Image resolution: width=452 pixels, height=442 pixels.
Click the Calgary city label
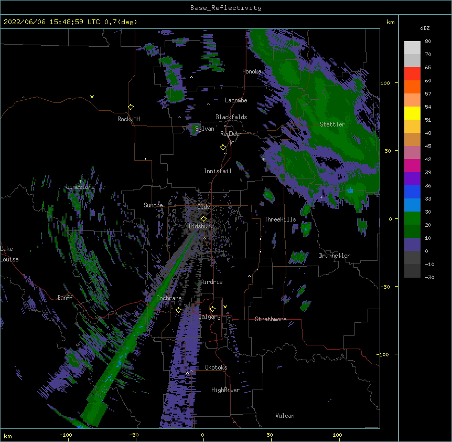209,317
